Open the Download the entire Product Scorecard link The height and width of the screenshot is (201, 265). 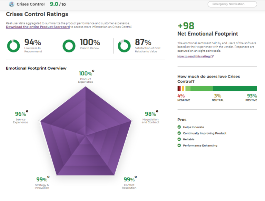(x=38, y=27)
